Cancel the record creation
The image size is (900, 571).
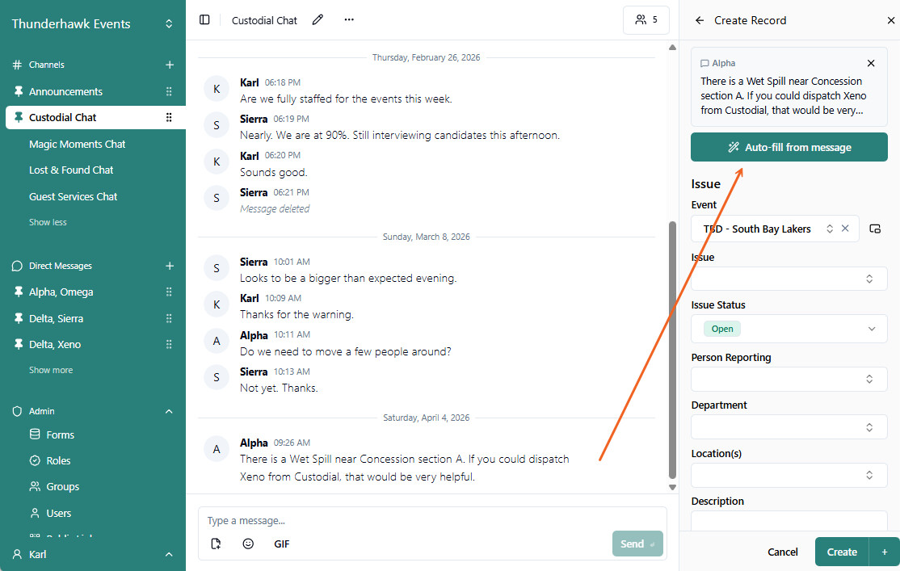click(x=782, y=552)
